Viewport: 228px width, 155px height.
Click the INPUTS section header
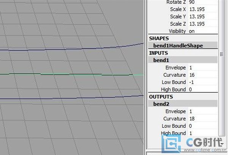pos(158,53)
